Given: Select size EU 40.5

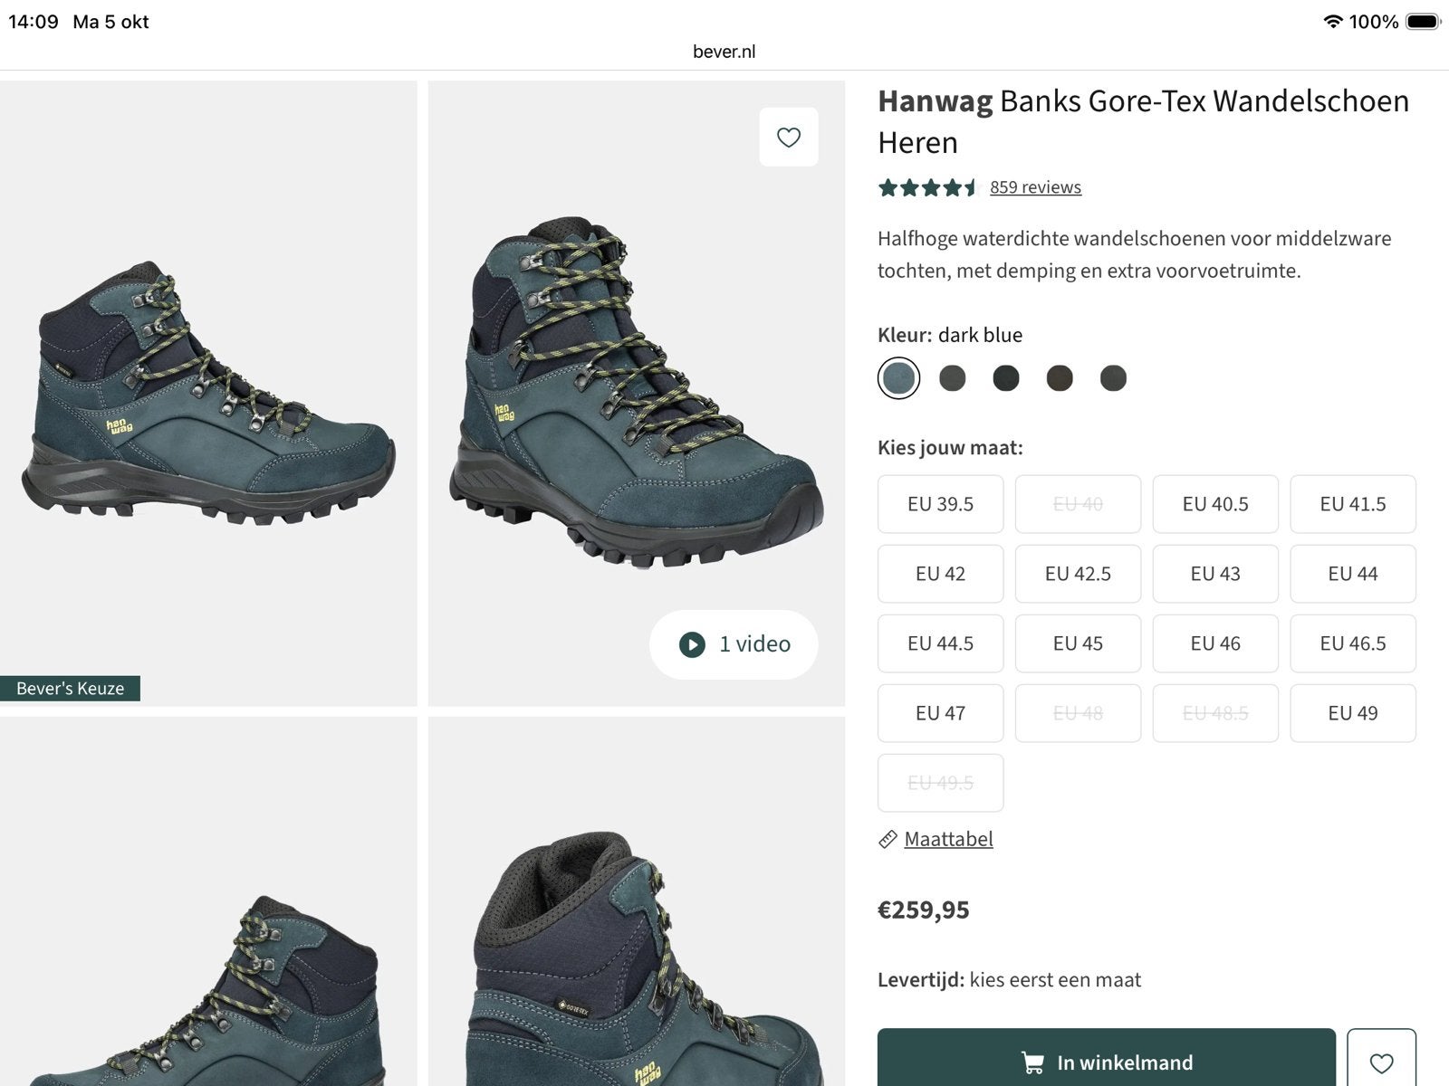Looking at the screenshot, I should [x=1215, y=504].
